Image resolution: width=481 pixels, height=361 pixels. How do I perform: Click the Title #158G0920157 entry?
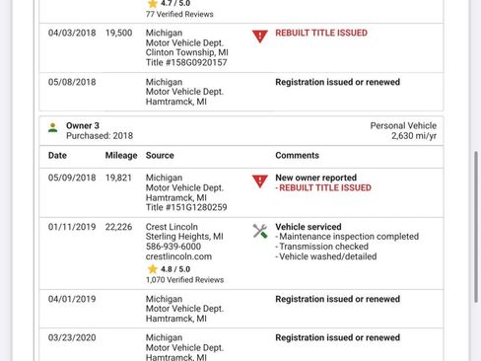click(x=186, y=62)
